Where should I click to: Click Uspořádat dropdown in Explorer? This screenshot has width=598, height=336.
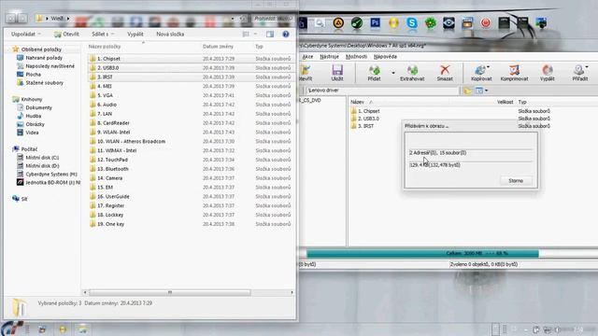(x=25, y=34)
